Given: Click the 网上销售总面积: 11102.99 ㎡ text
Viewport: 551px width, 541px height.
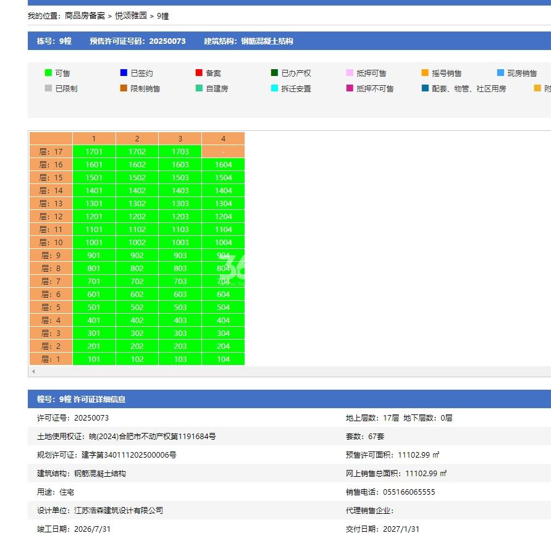Looking at the screenshot, I should pyautogui.click(x=396, y=474).
